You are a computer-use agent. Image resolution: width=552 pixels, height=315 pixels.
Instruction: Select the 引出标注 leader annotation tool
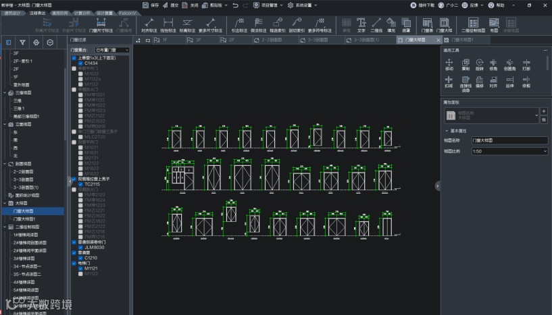pyautogui.click(x=239, y=26)
